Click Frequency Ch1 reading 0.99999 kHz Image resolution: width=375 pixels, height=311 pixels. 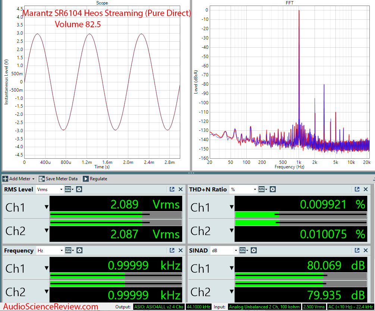144,266
